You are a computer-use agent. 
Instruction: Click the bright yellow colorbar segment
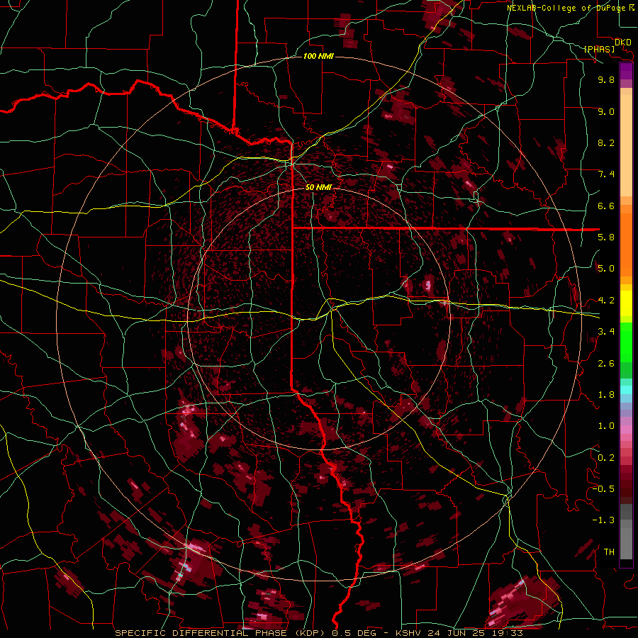click(626, 303)
